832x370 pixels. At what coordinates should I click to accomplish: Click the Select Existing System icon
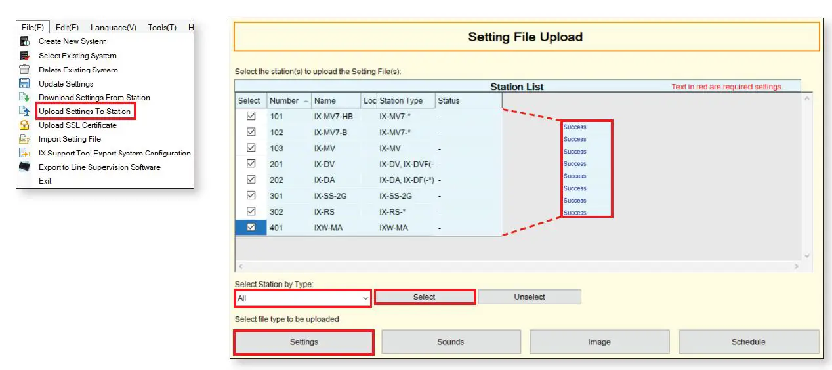[x=25, y=56]
